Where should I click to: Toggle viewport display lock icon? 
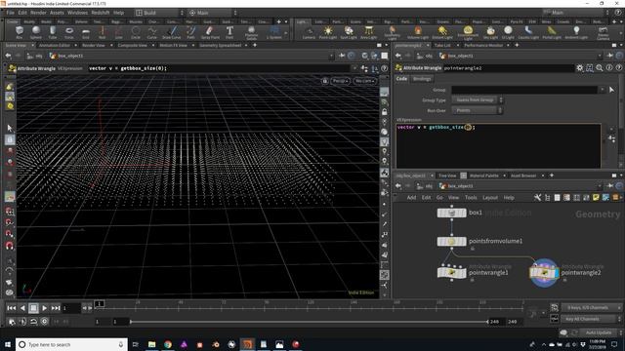[x=384, y=112]
